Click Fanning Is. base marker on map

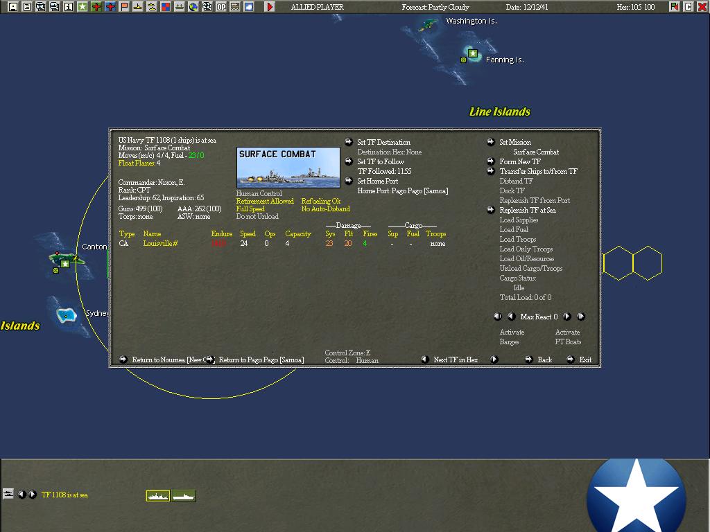pos(473,53)
